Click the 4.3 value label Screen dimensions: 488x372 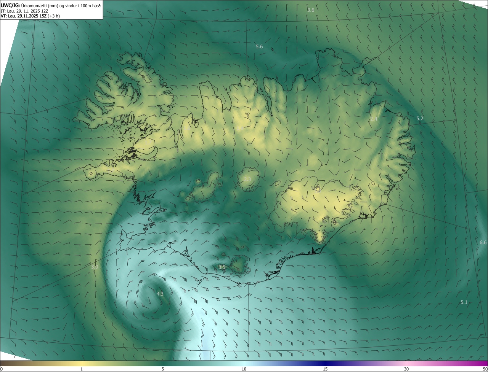click(160, 294)
